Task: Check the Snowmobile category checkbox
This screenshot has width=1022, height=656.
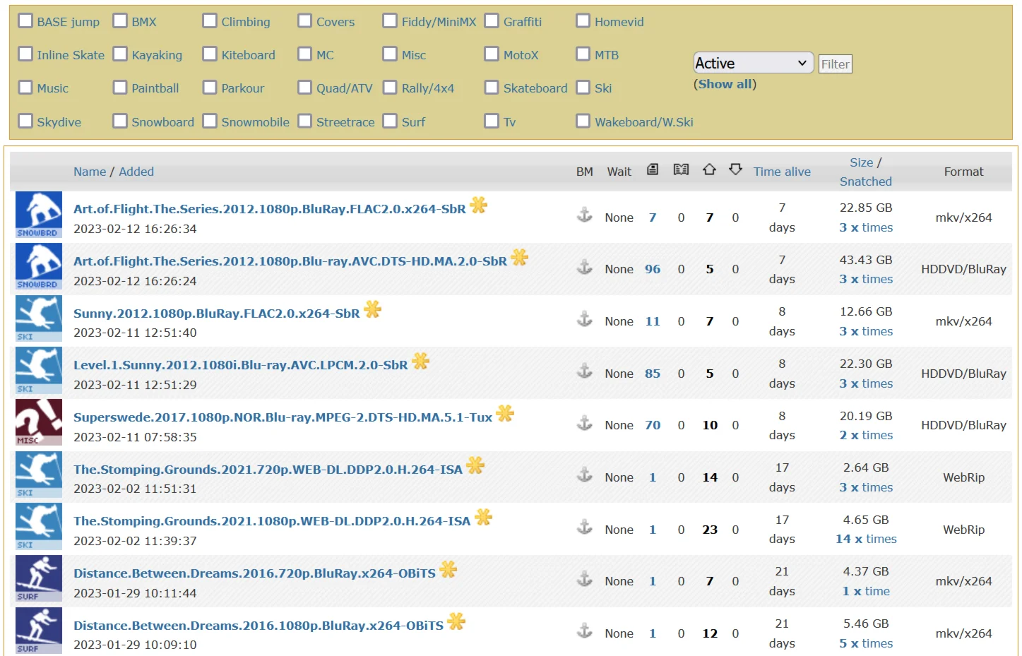Action: point(210,121)
